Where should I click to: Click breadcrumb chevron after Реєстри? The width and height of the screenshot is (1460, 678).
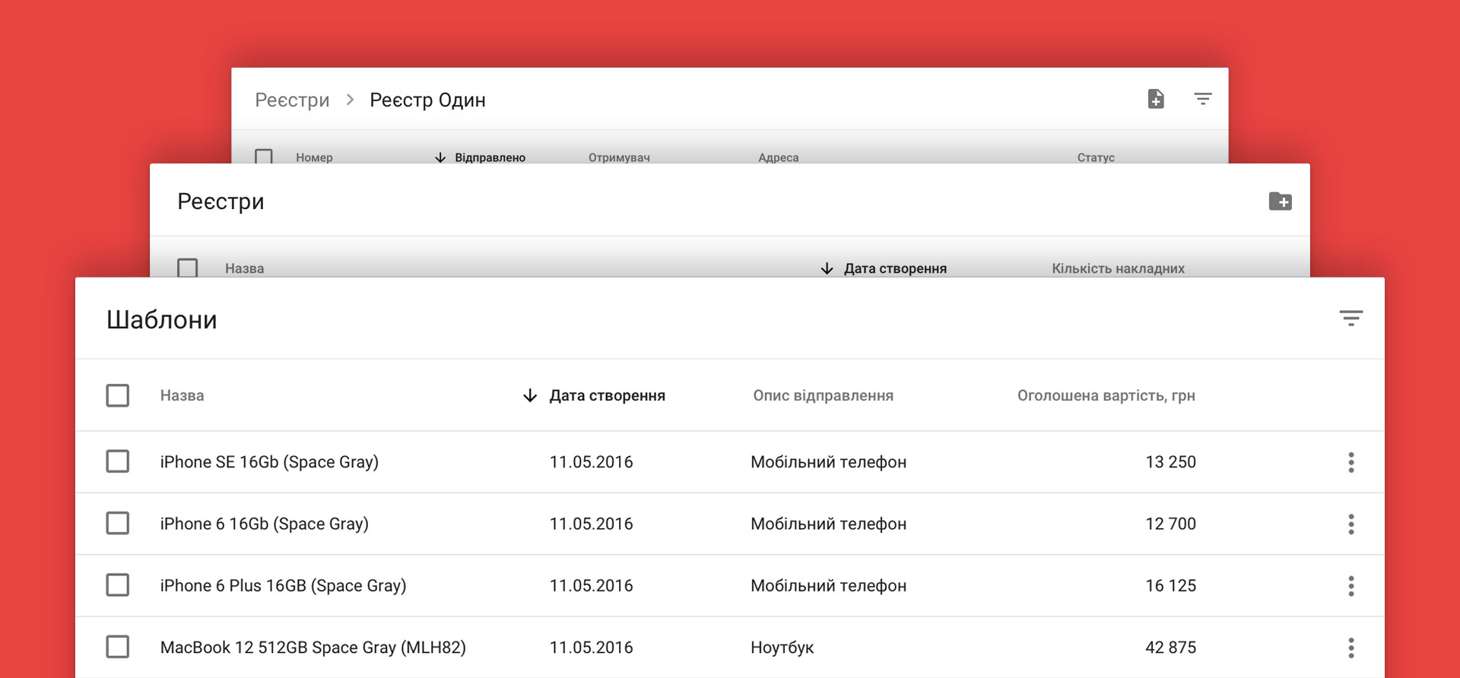point(350,100)
